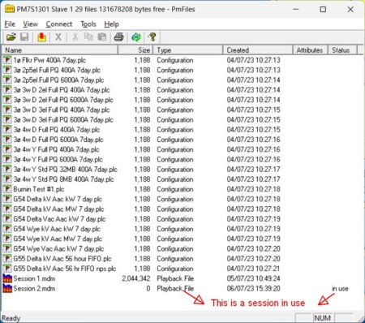Click the Print toolbar icon

point(119,37)
